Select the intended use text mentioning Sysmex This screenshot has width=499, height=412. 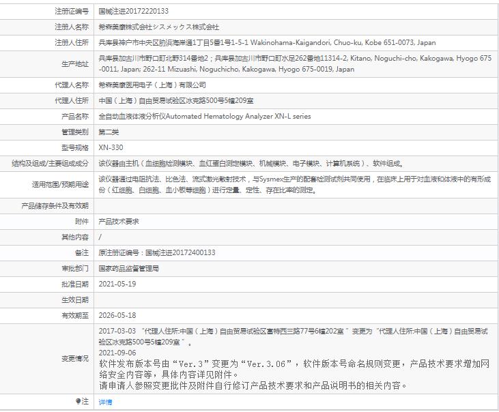pos(295,184)
